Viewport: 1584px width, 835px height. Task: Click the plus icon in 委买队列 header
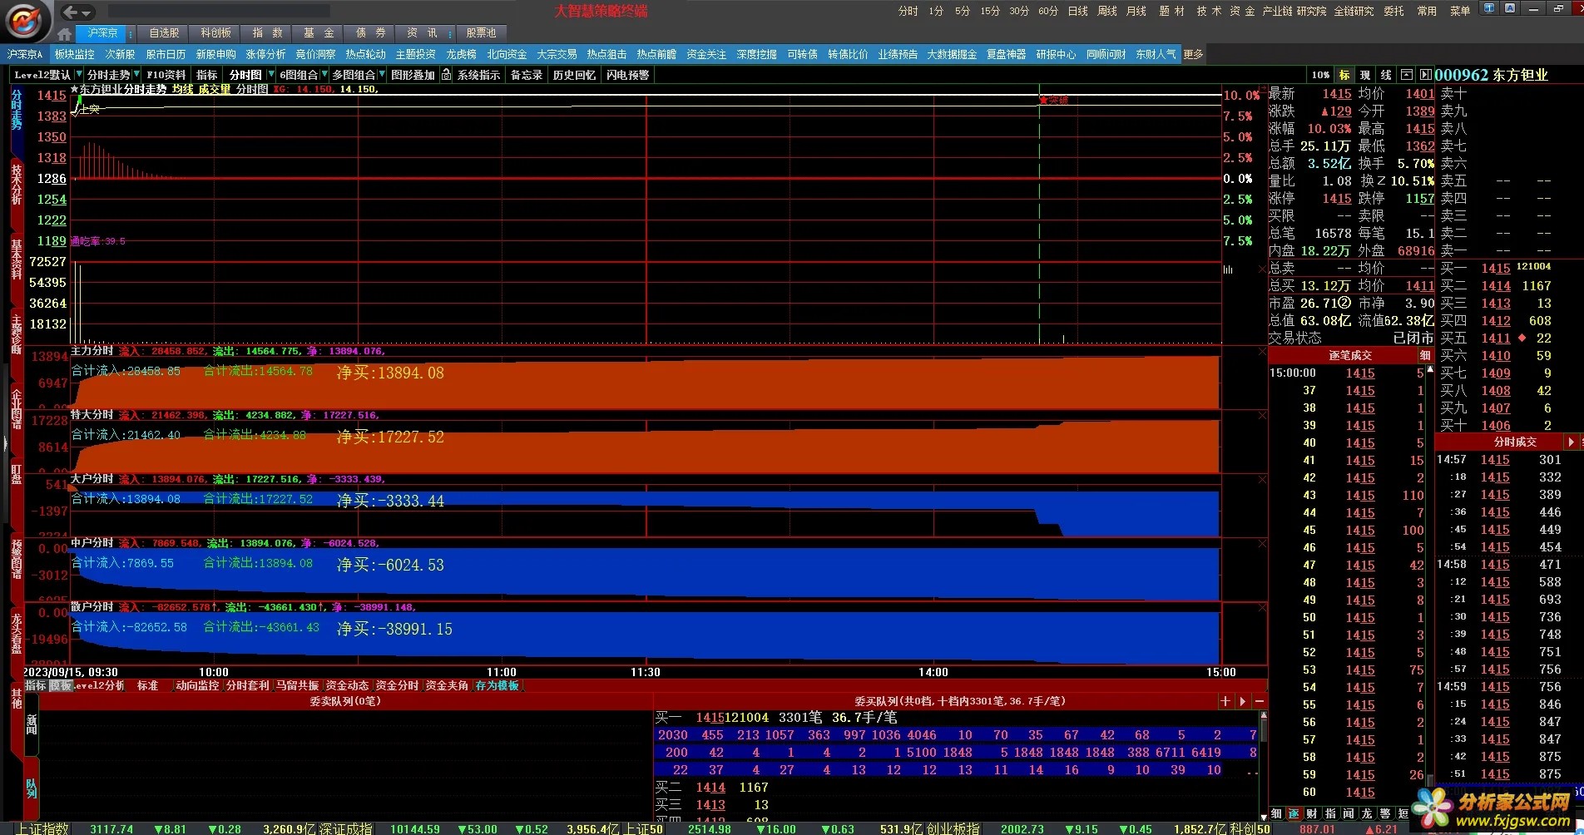click(x=1225, y=701)
